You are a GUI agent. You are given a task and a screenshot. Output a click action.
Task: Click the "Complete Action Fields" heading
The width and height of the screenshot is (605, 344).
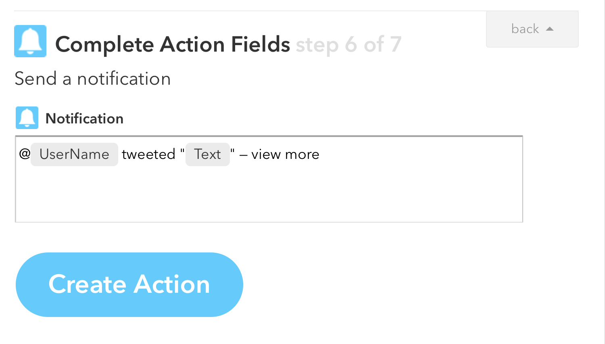tap(173, 44)
